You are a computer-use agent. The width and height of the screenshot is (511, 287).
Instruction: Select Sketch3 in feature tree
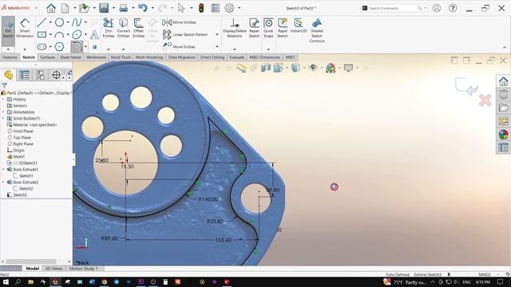click(x=19, y=195)
